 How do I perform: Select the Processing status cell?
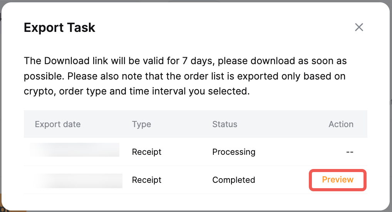(x=234, y=152)
